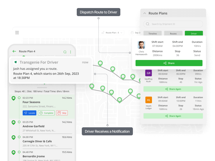Mark Four Seasons stop Complete
This screenshot has width=215, height=161.
click(46, 113)
